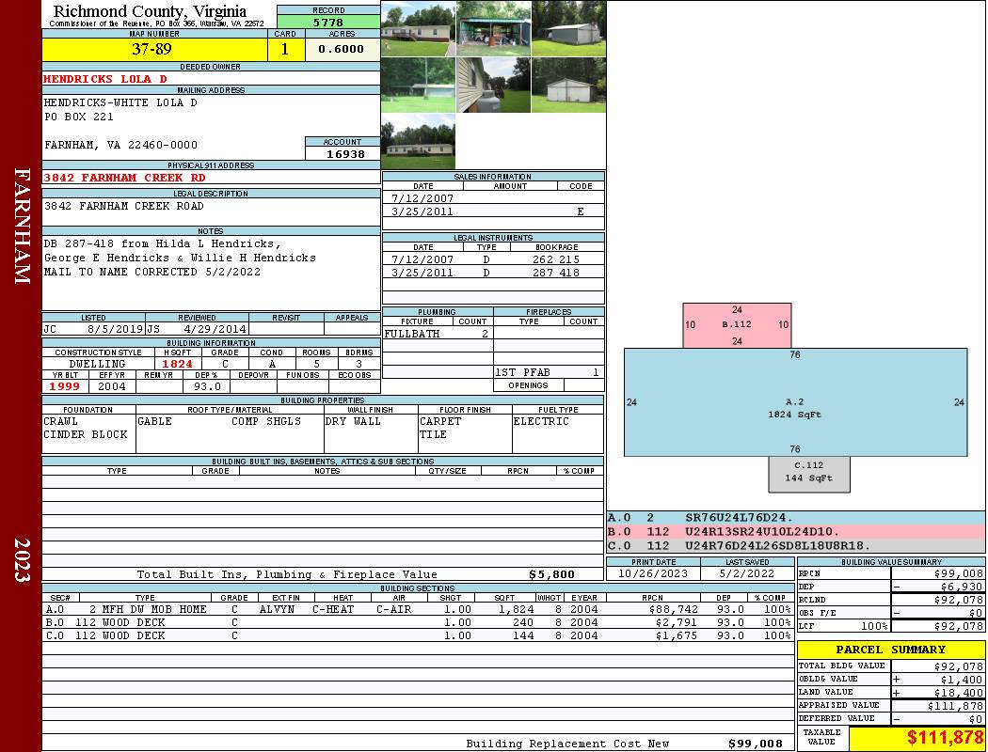Image resolution: width=988 pixels, height=752 pixels.
Task: Click the top-left mobile home front photo
Action: pyautogui.click(x=418, y=28)
